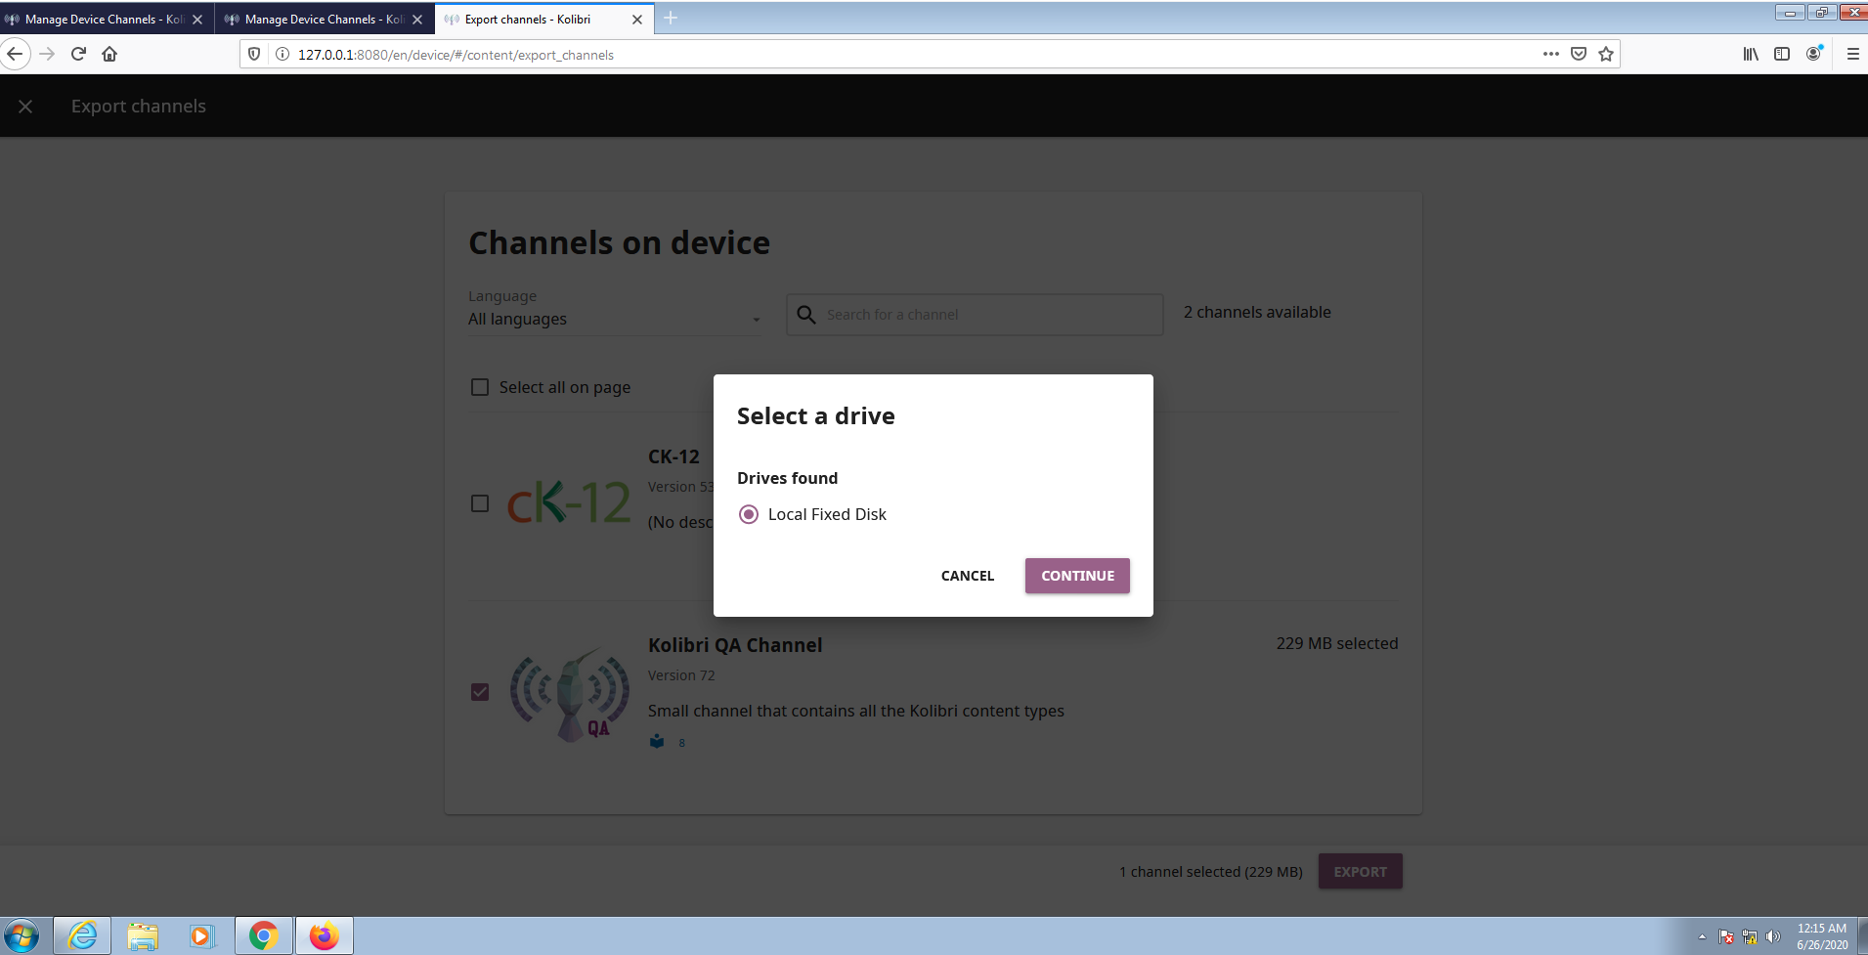Close the Export channels page
Screen dimensions: 1868x955
tap(25, 107)
